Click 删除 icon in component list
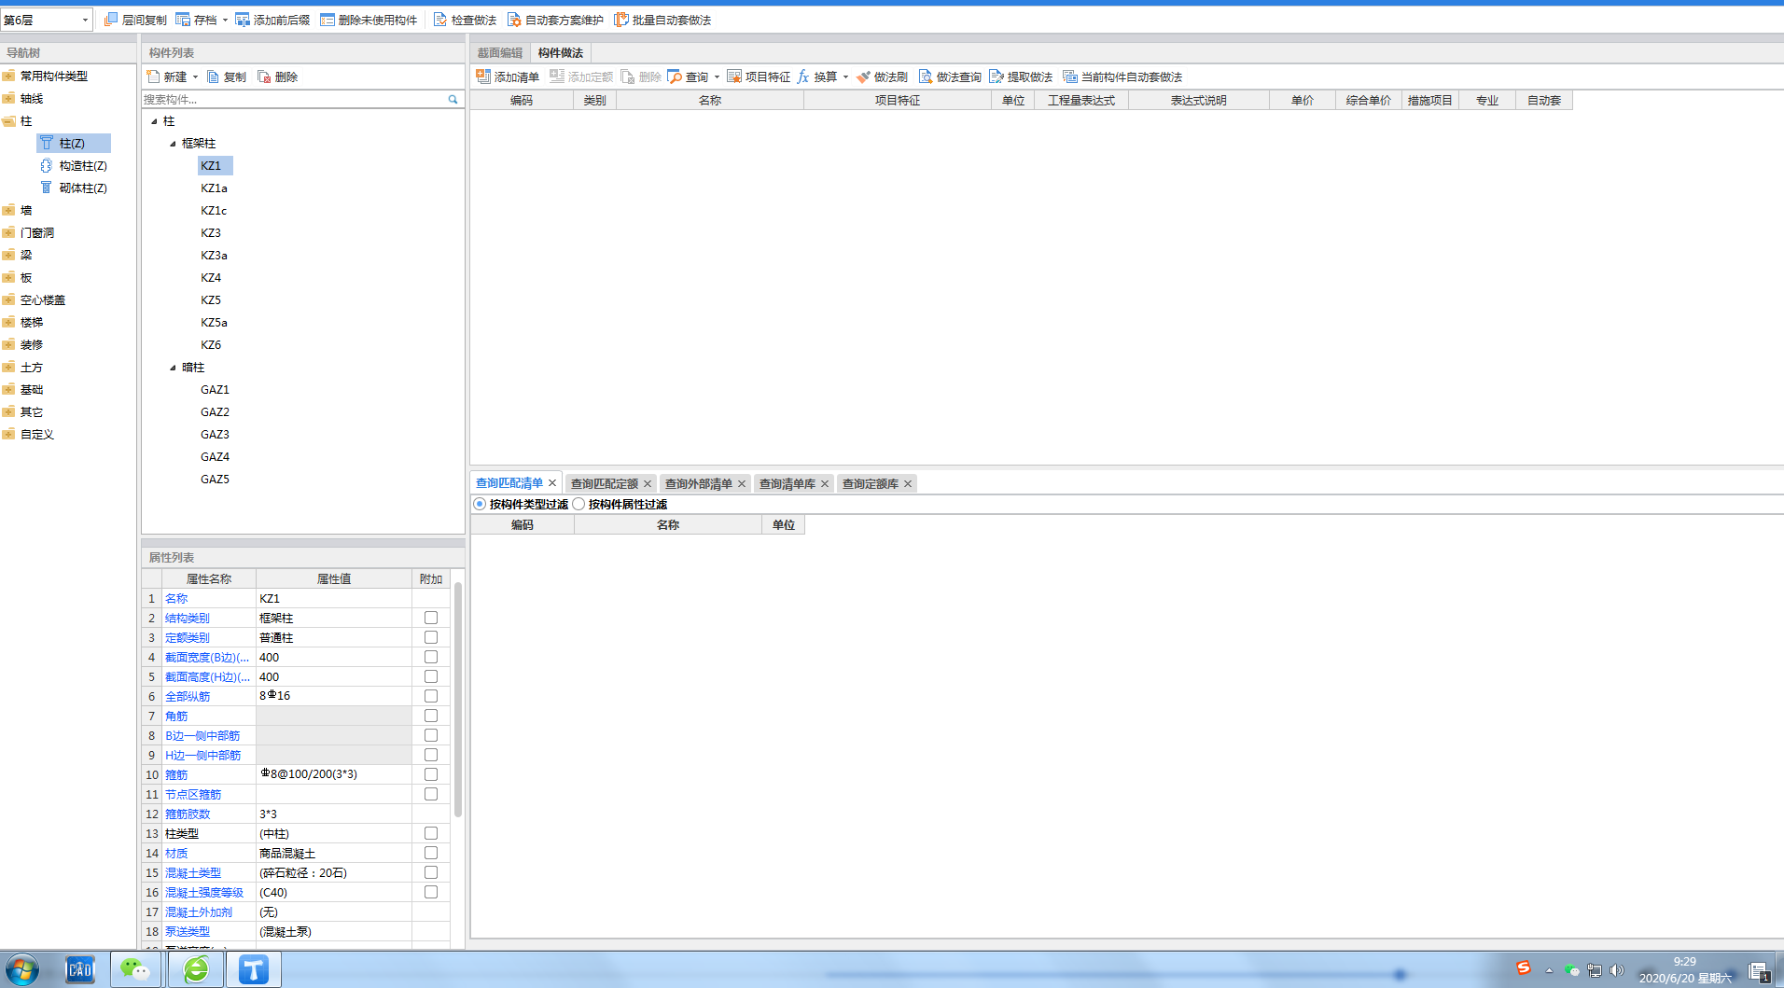The height and width of the screenshot is (988, 1784). (x=264, y=77)
